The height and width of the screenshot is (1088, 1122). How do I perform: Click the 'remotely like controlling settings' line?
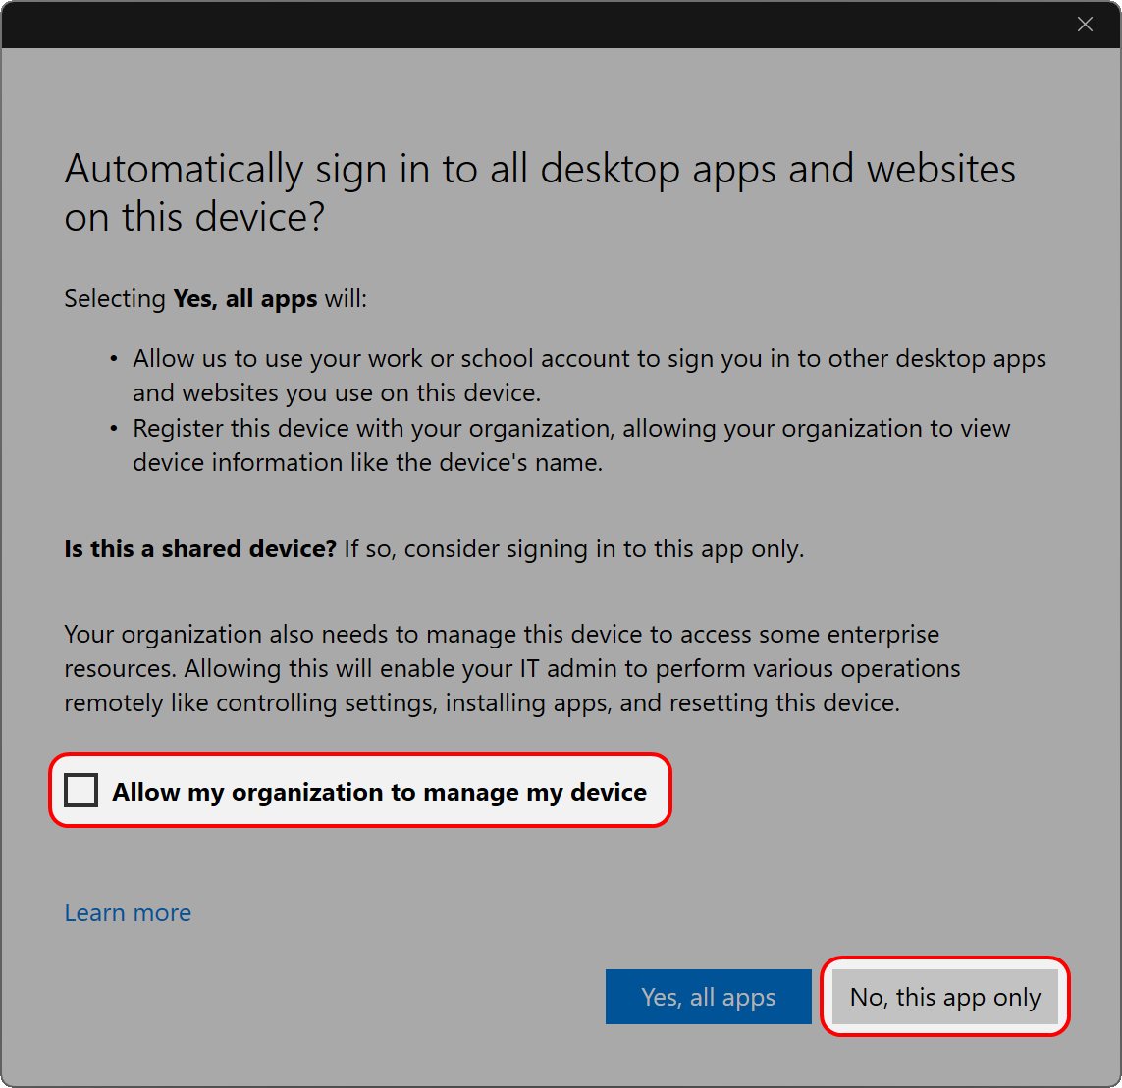pos(481,703)
